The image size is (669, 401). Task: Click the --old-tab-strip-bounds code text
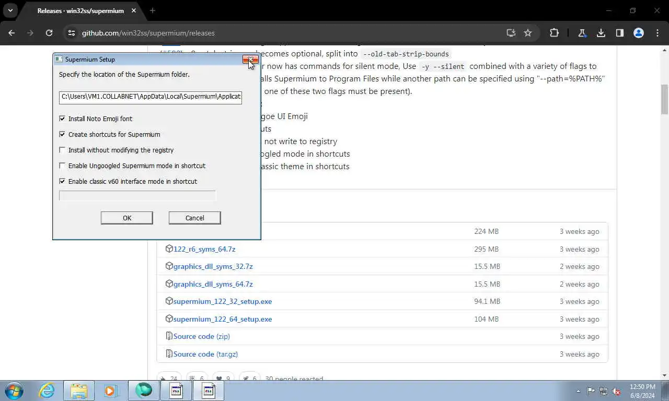[406, 54]
